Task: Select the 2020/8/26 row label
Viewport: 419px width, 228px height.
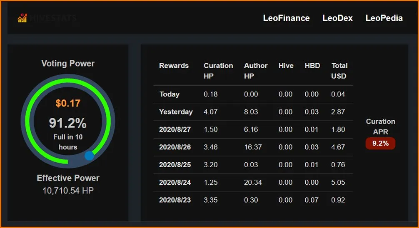Action: point(175,147)
